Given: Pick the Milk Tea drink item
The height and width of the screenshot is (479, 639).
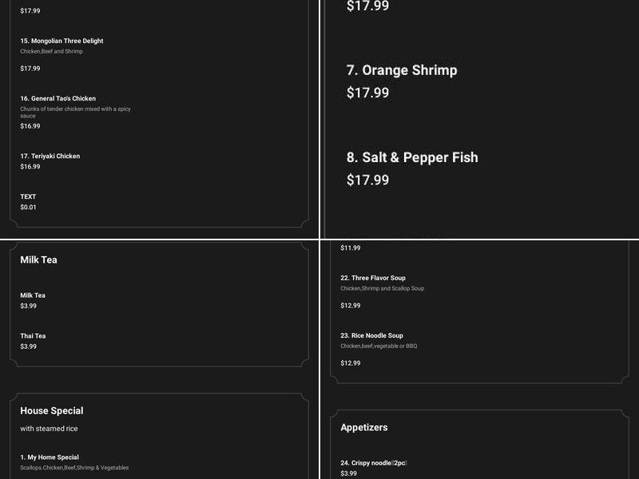Looking at the screenshot, I should click(x=33, y=295).
